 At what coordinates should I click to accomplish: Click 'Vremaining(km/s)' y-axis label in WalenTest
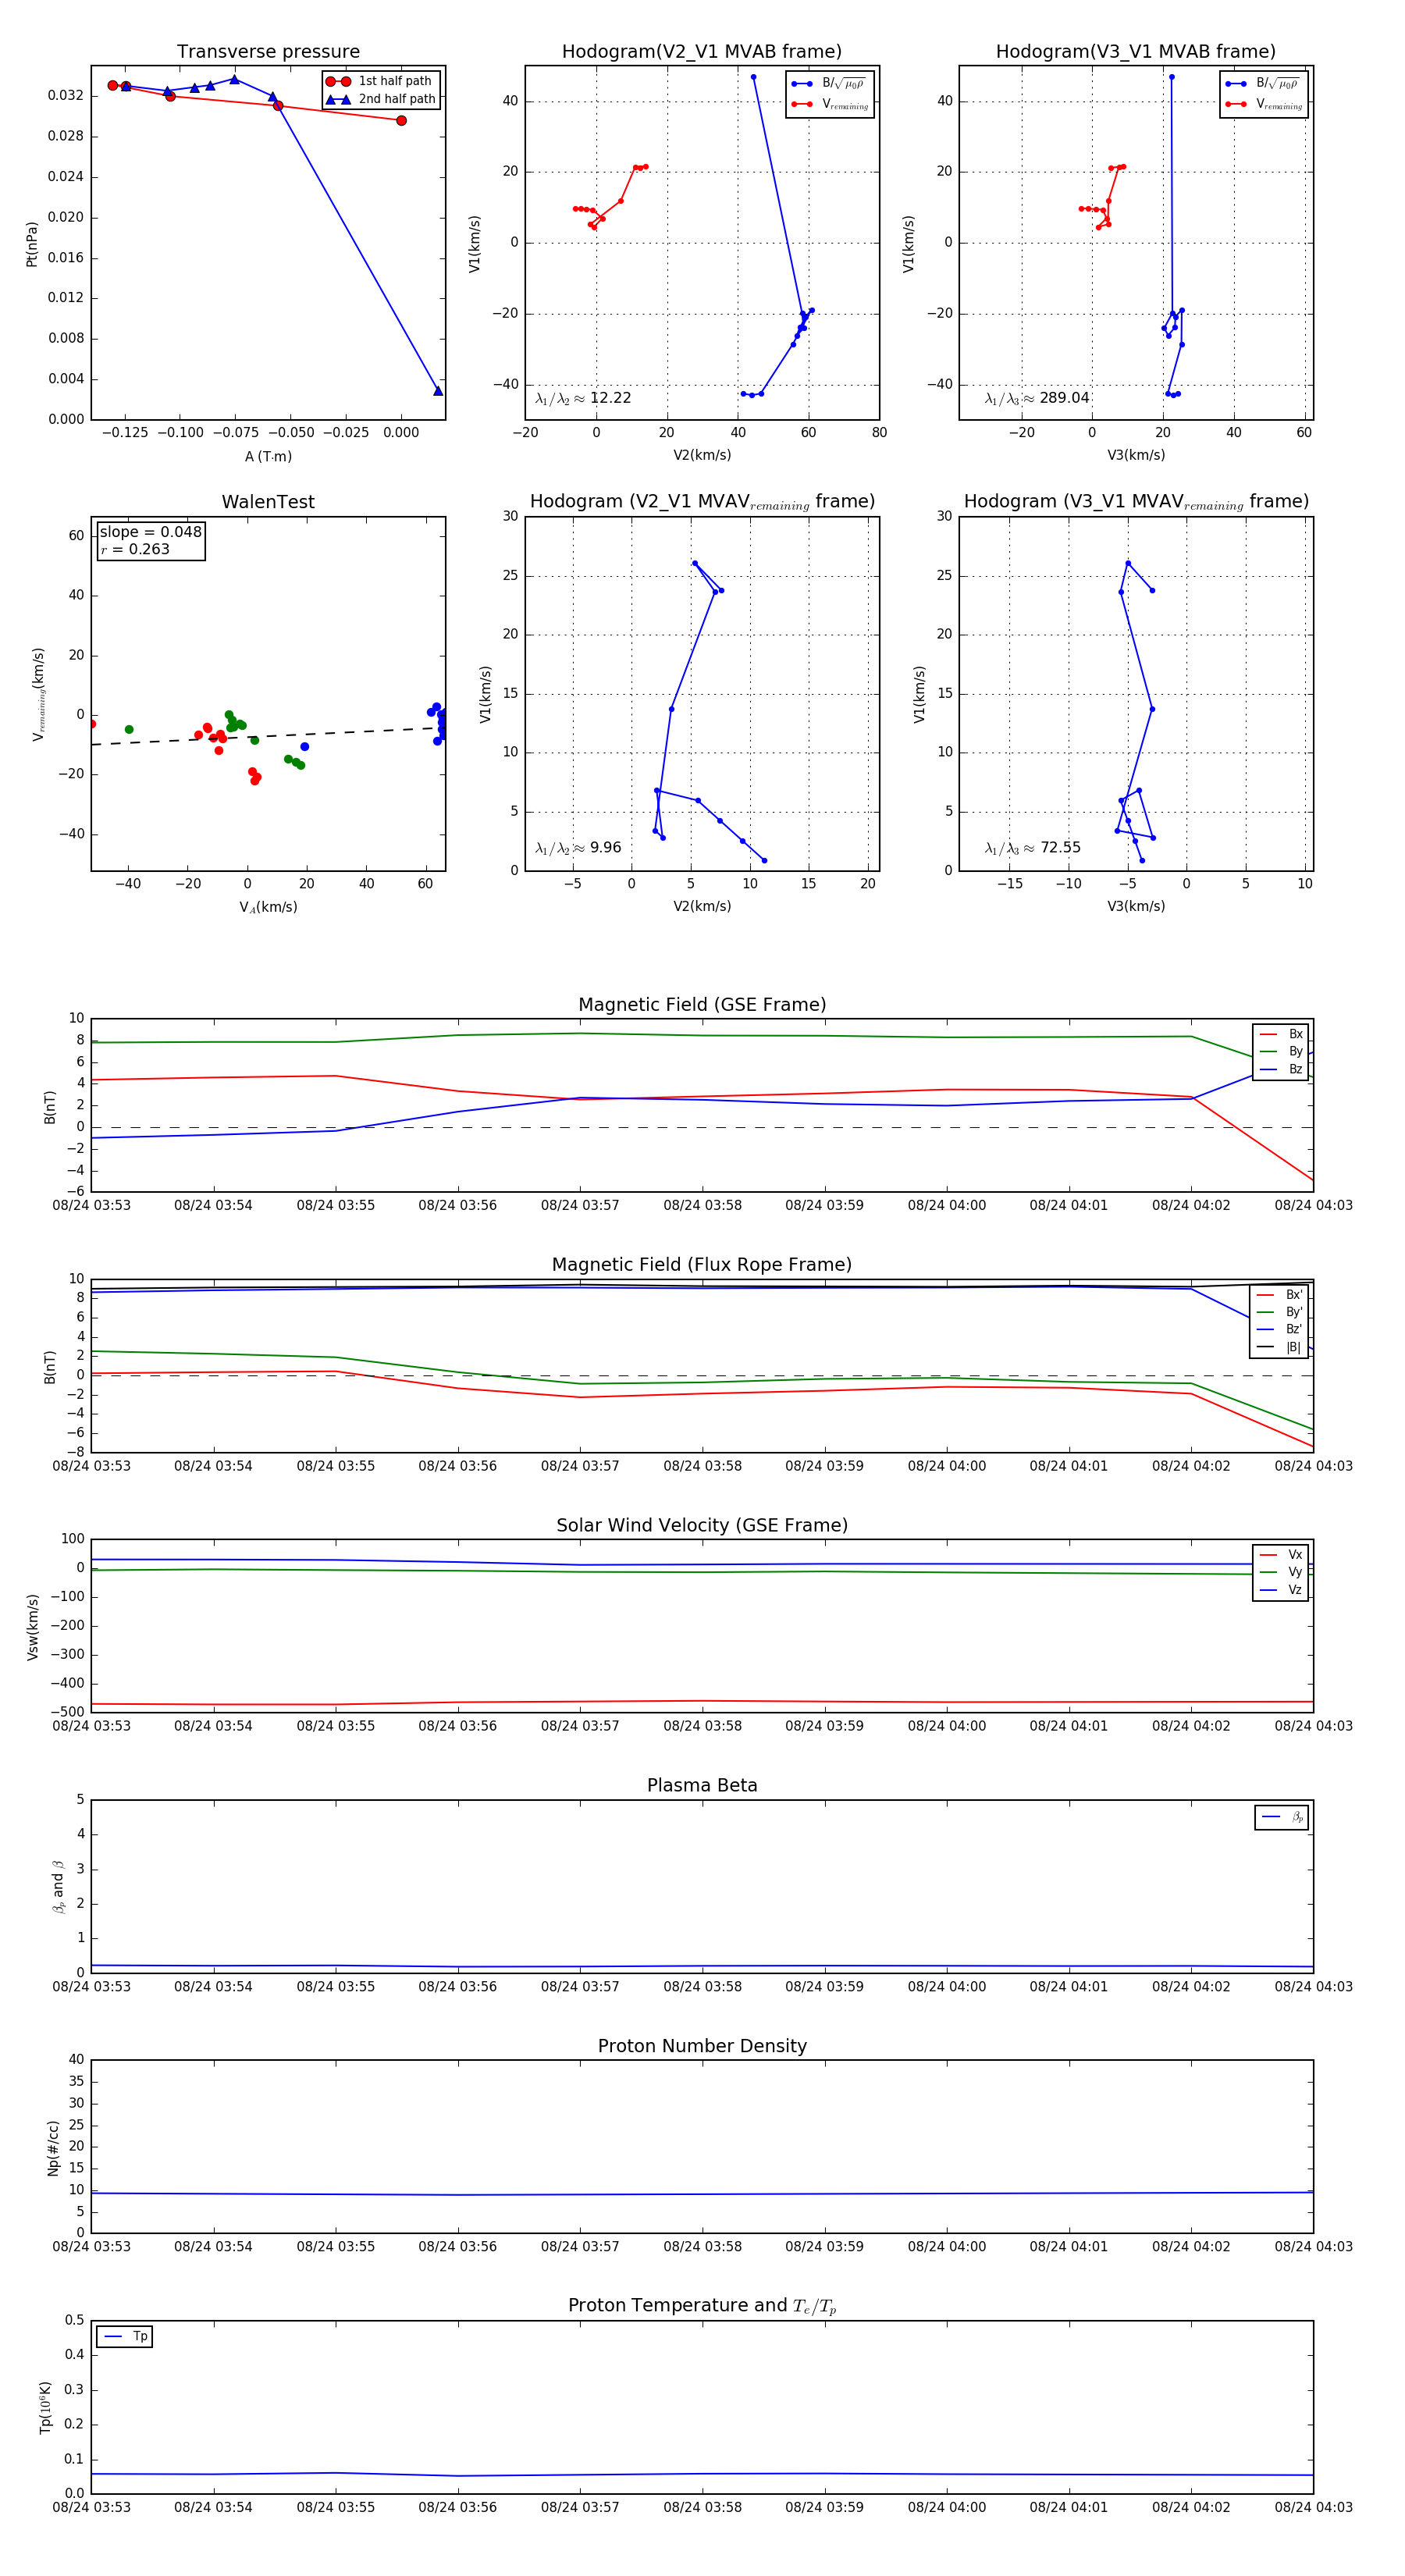(38, 694)
